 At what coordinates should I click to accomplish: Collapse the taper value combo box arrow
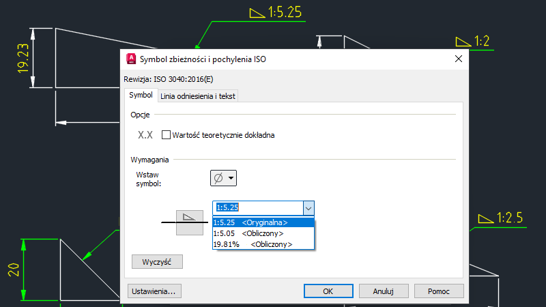click(308, 208)
